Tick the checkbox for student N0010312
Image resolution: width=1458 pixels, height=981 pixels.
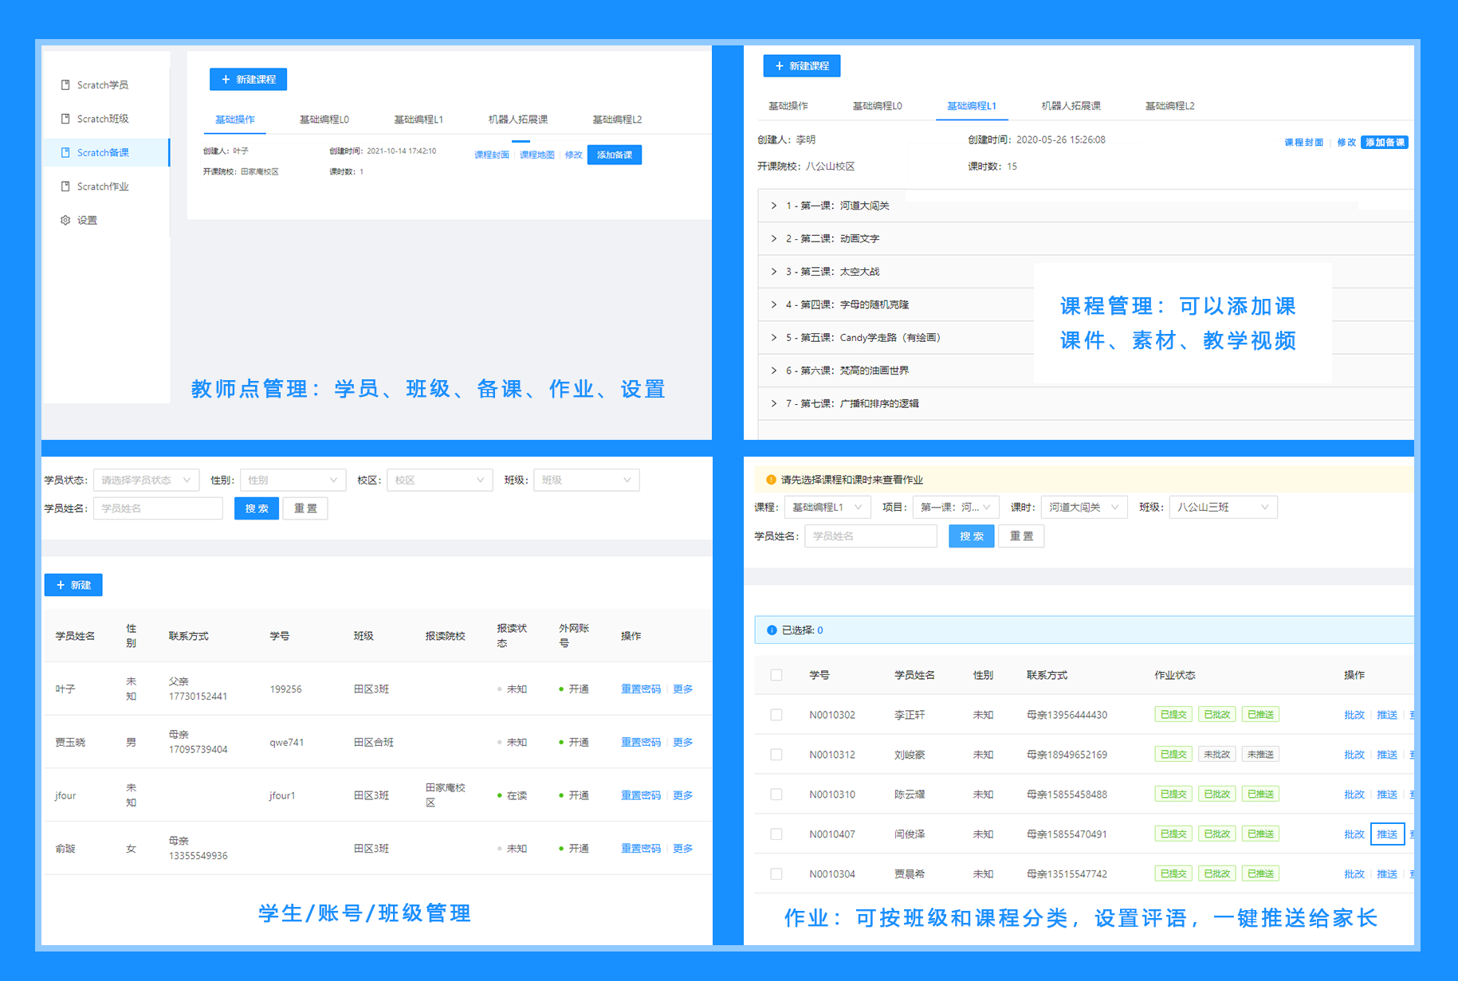pyautogui.click(x=776, y=755)
